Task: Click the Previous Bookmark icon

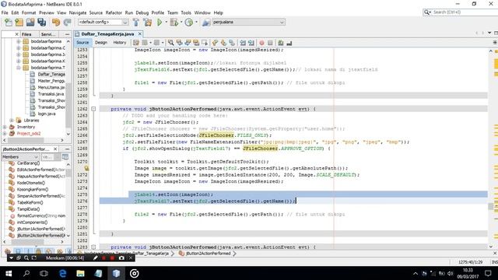Action: point(215,43)
